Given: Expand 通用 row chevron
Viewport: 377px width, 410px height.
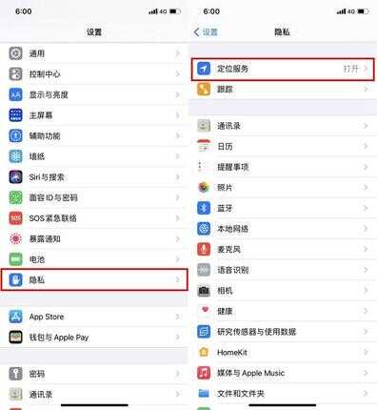Looking at the screenshot, I should (178, 53).
